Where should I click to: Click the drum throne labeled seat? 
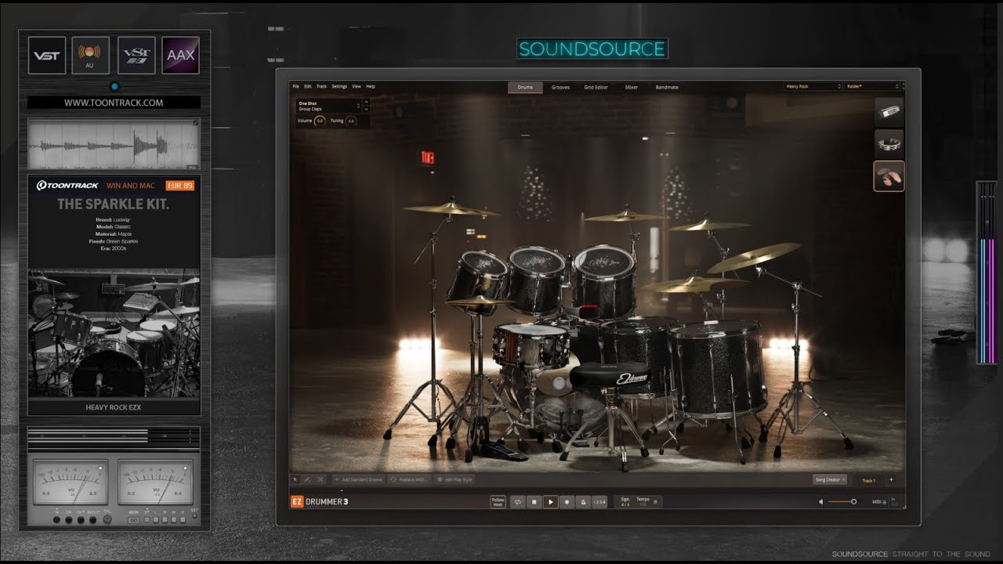609,378
